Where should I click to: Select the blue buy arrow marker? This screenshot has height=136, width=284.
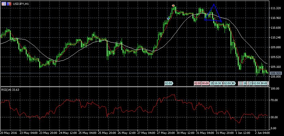168,19
